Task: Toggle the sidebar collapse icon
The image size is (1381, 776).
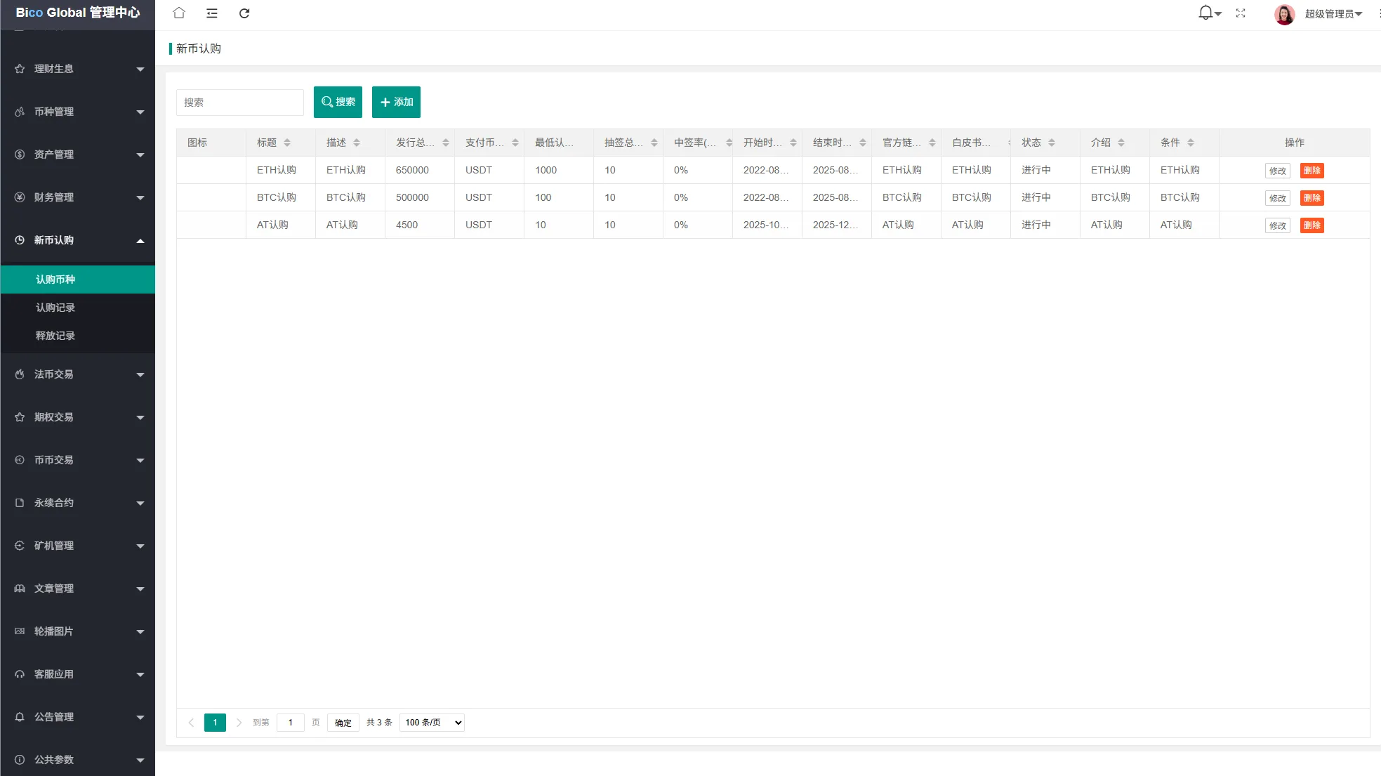Action: pyautogui.click(x=212, y=13)
